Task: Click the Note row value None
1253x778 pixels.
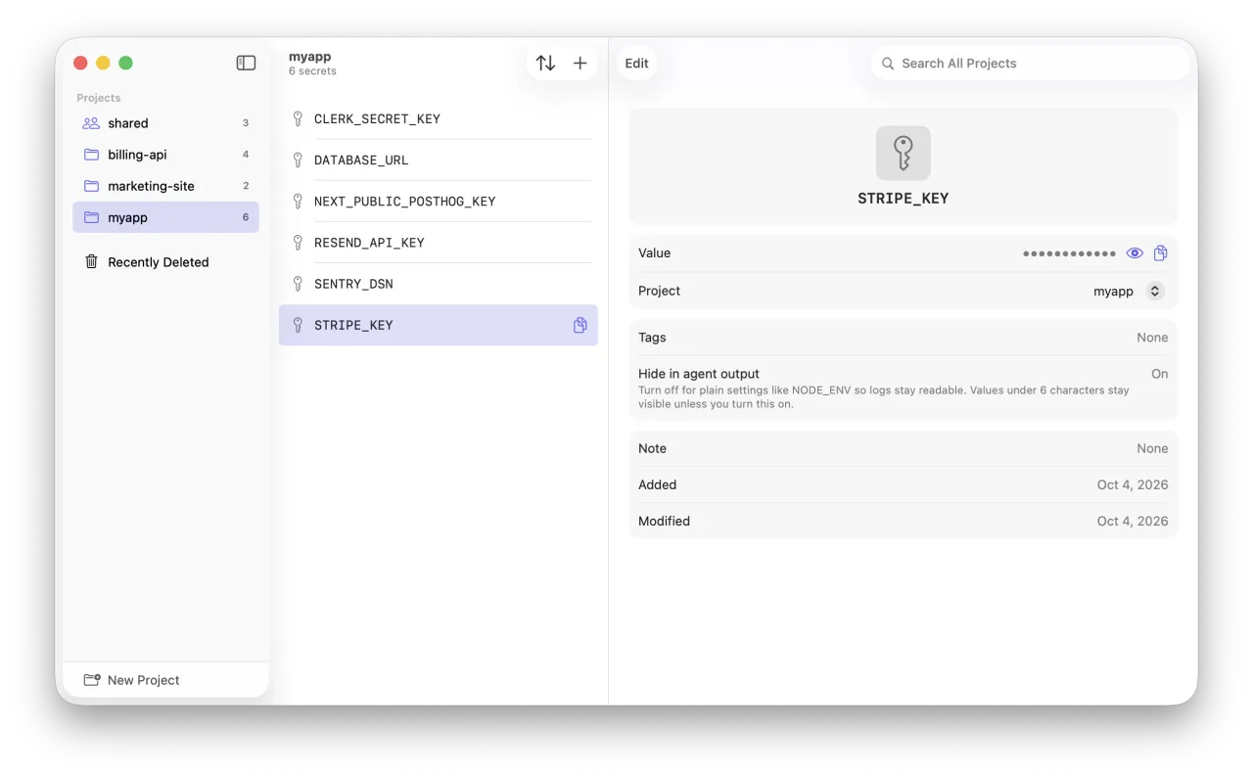Action: tap(1152, 448)
